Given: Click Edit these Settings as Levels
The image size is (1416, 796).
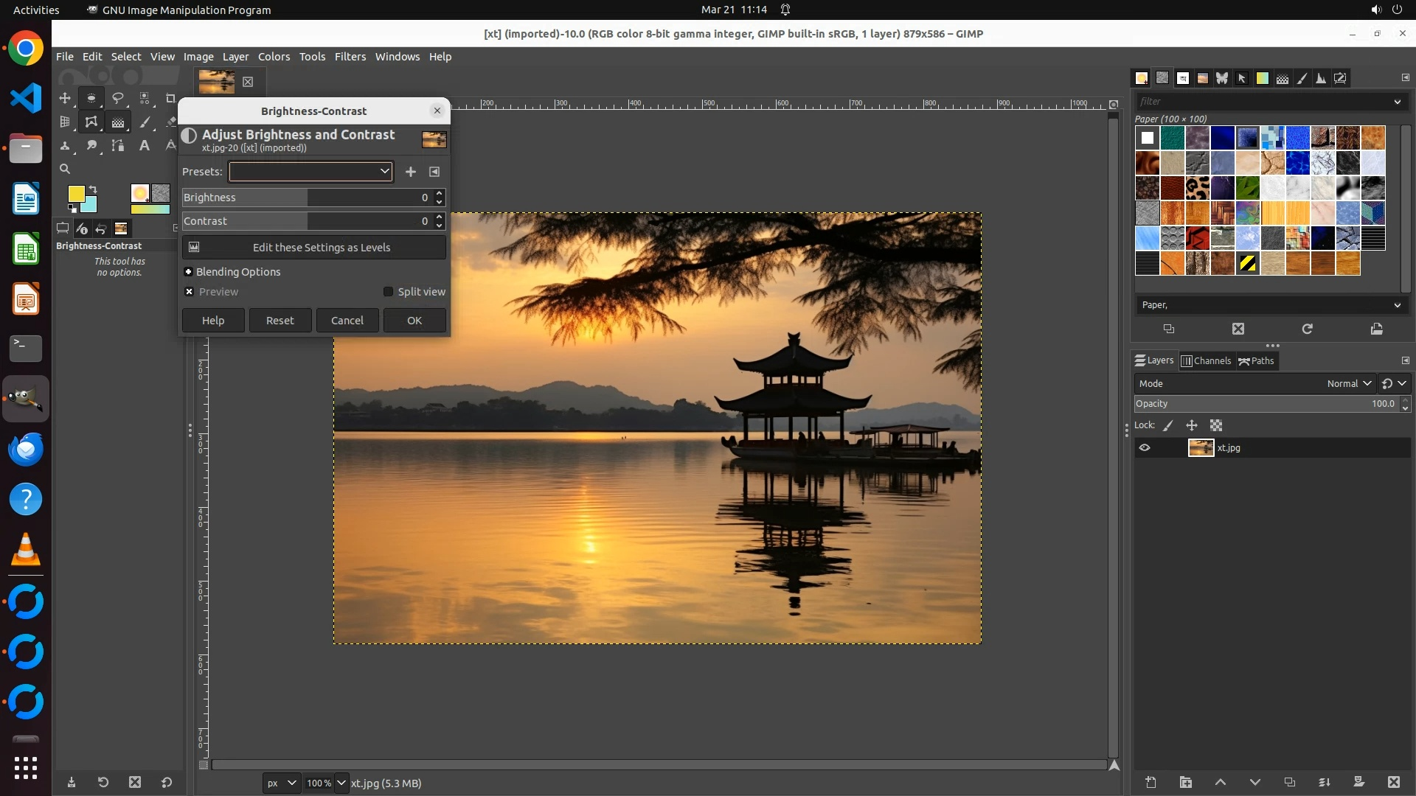Looking at the screenshot, I should (x=314, y=248).
